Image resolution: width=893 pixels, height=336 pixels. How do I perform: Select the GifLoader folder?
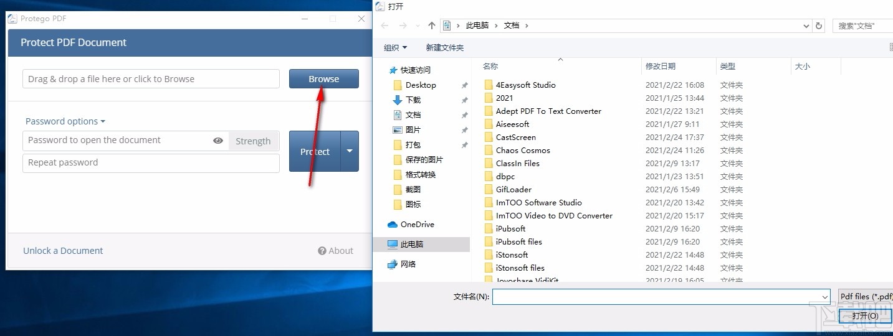pos(513,189)
